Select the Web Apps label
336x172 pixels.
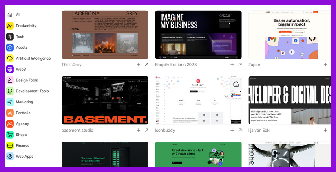pos(24,157)
